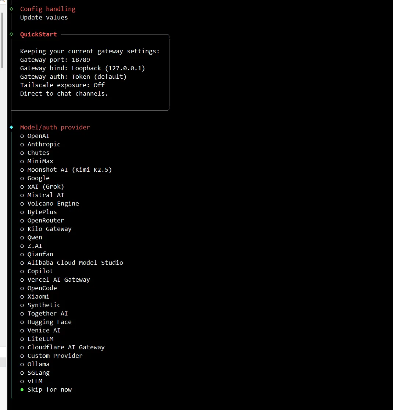This screenshot has height=410, width=393.
Task: Pick Together AI from the list
Action: click(x=44, y=314)
